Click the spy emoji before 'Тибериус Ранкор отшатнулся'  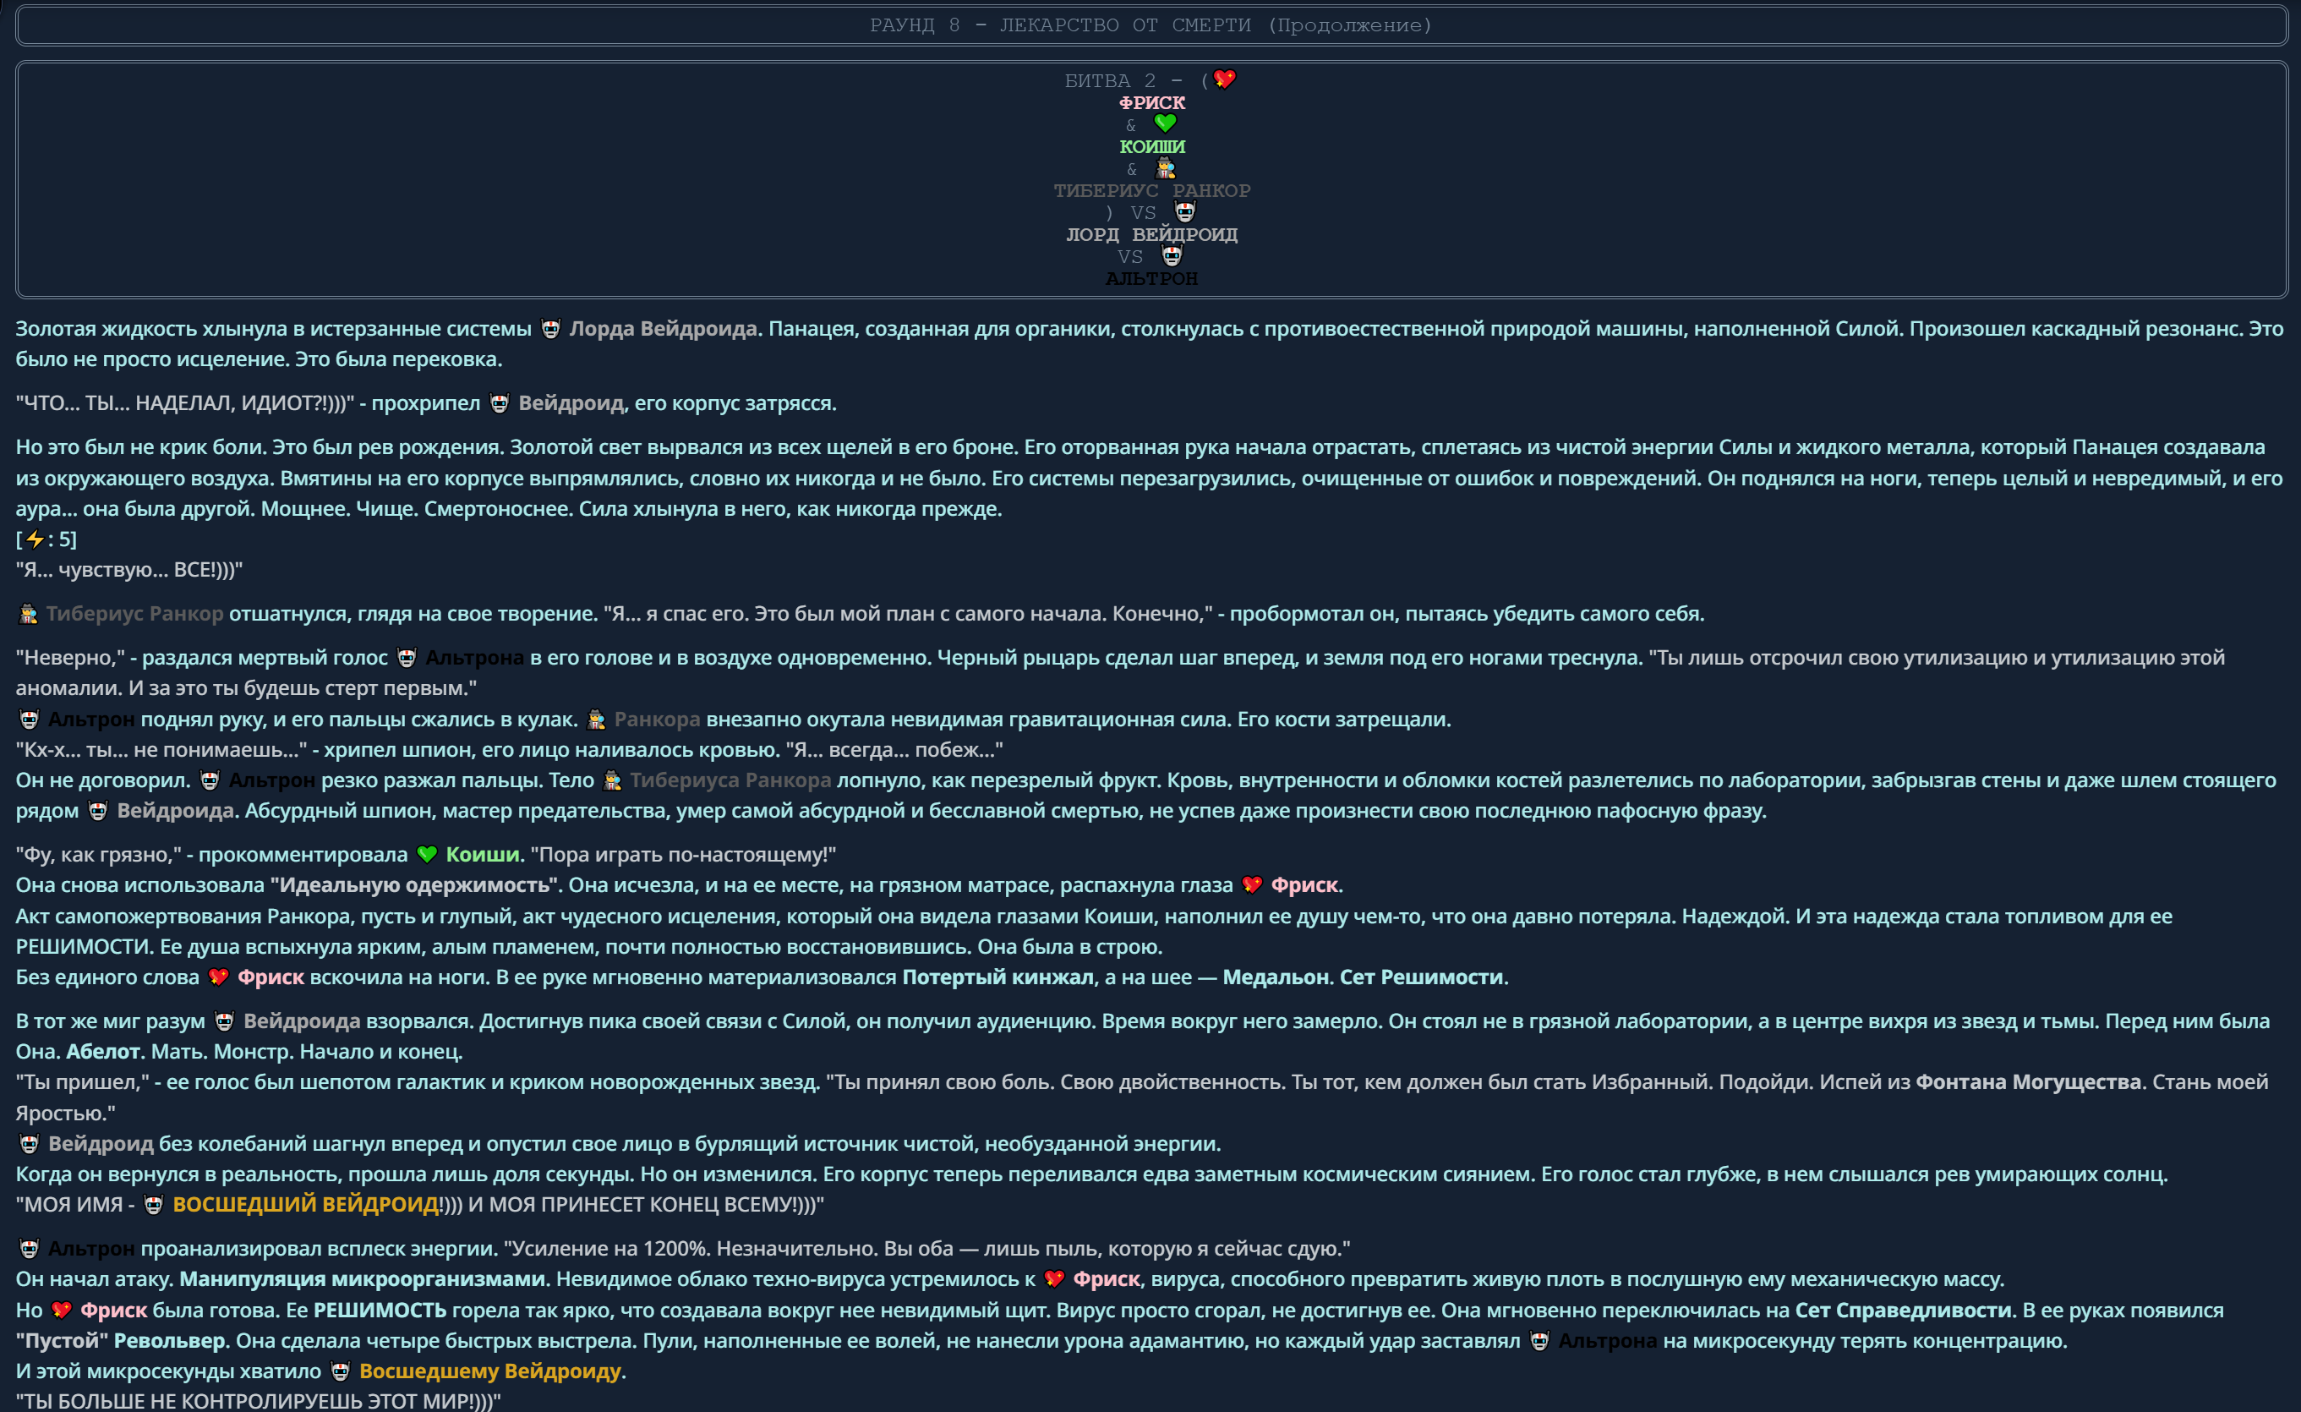[x=29, y=614]
